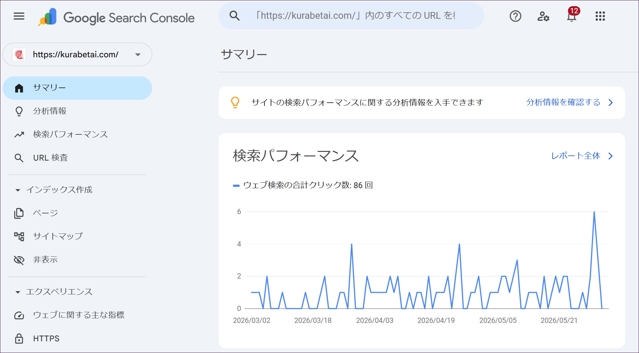This screenshot has height=353, width=639.
Task: Click the orange lightbulb in the insights banner
Action: point(235,102)
